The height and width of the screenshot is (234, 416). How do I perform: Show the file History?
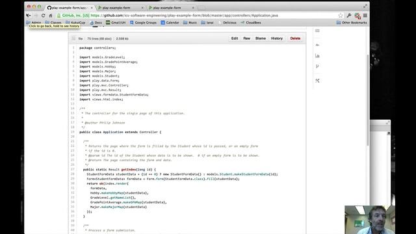(x=277, y=38)
